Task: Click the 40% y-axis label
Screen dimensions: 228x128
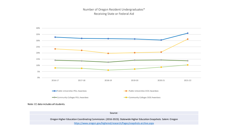Action: 38,28
